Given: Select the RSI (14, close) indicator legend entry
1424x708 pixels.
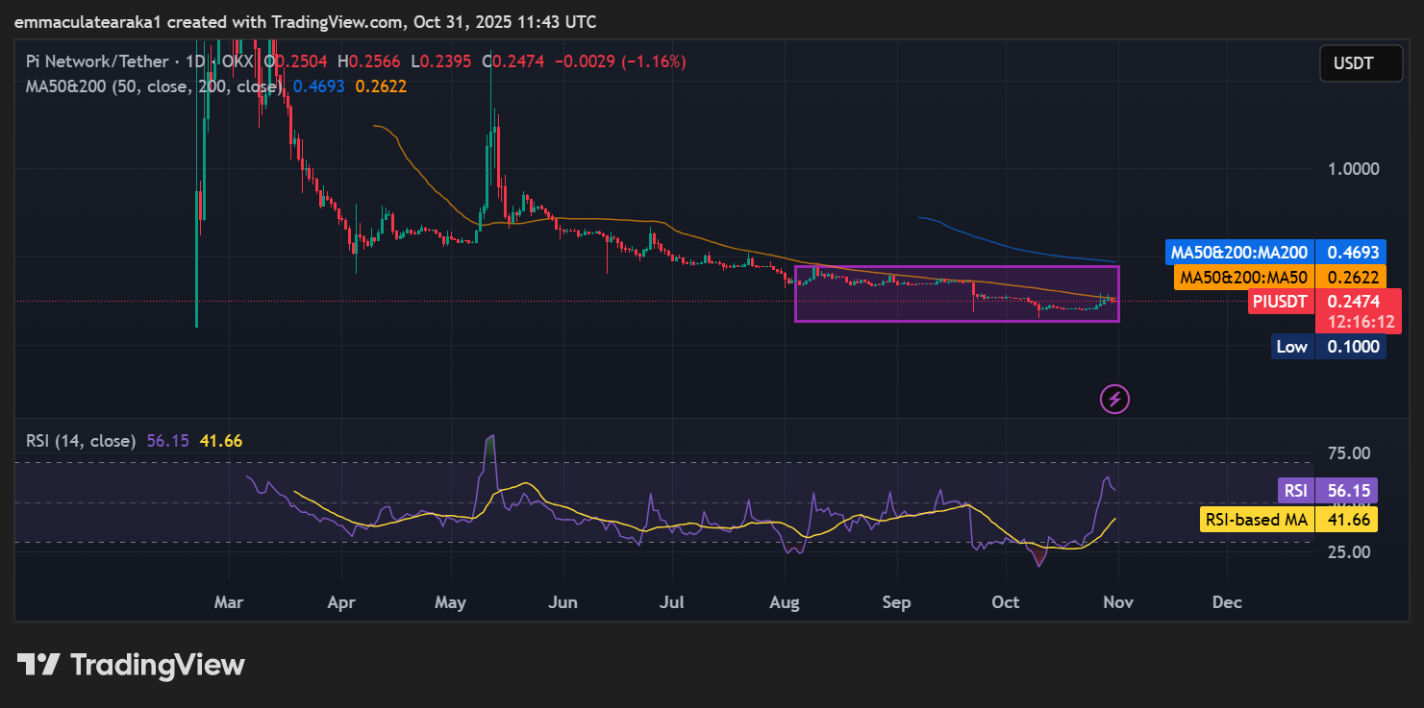Looking at the screenshot, I should (80, 440).
